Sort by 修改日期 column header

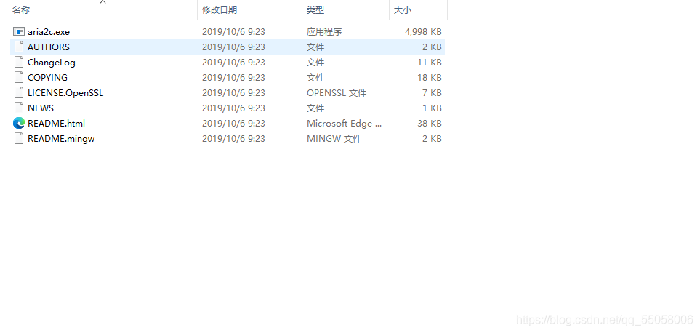click(220, 9)
